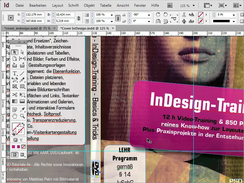The image size is (244, 183).
Task: Open stroke weight 0 Pt dropdown
Action: click(234, 15)
